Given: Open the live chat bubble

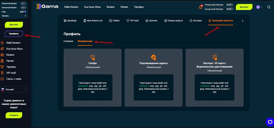Looking at the screenshot, I should (x=270, y=122).
